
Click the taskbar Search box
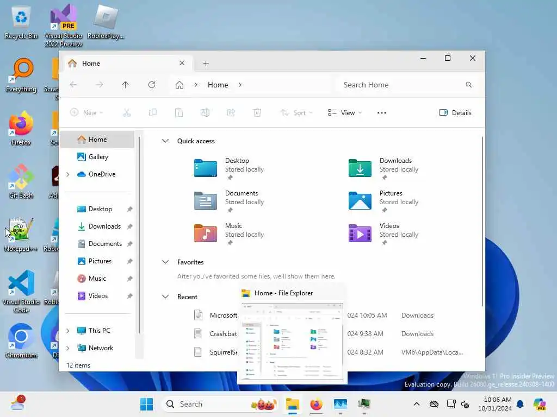pos(220,404)
